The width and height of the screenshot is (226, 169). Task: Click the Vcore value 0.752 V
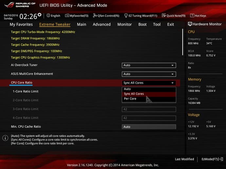[211, 55]
